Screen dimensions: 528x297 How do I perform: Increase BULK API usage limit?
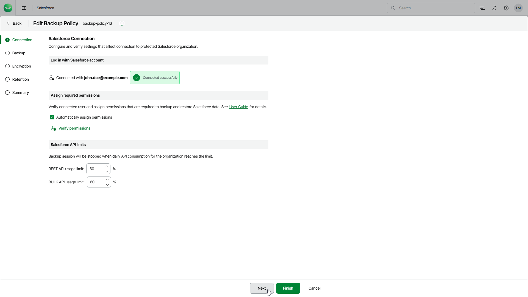[107, 180]
